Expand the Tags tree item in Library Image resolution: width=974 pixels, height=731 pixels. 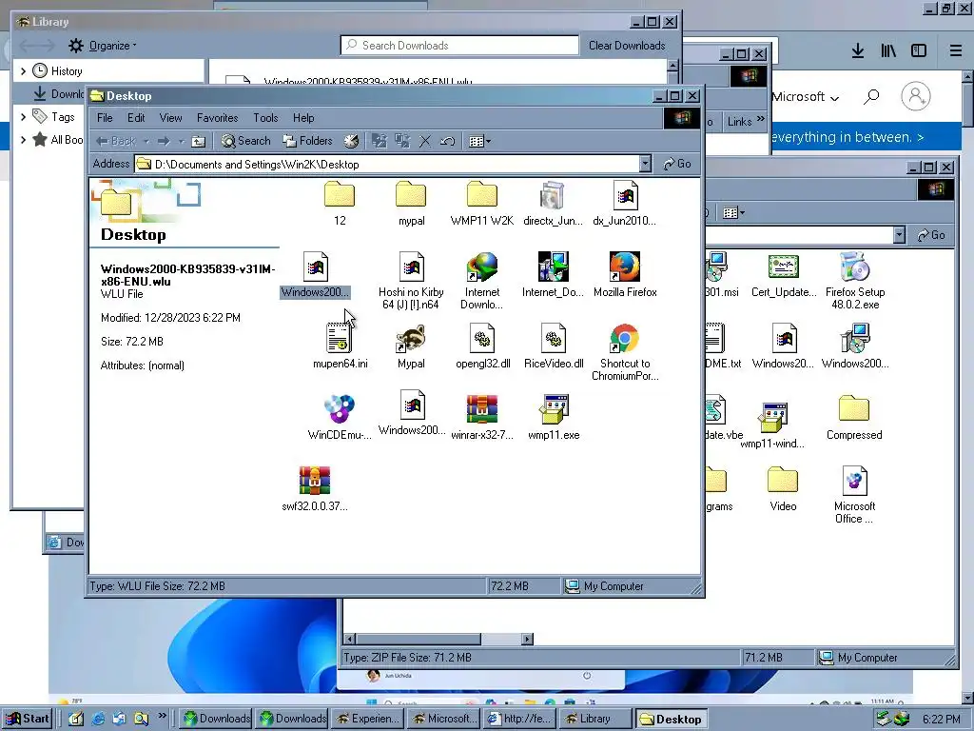tap(23, 116)
